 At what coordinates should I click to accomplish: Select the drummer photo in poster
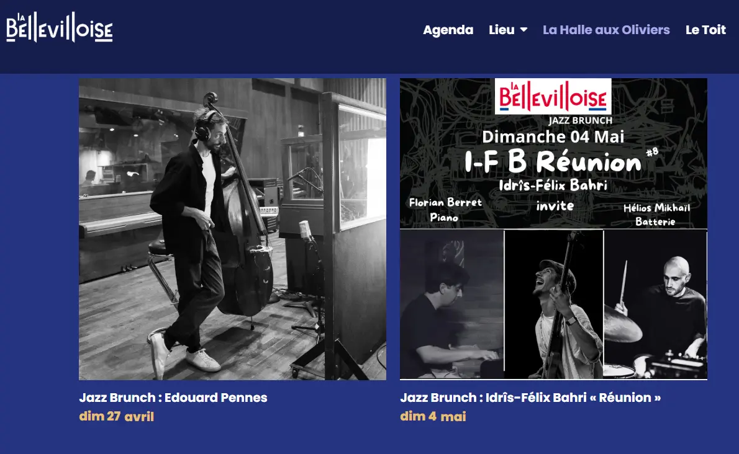(656, 304)
